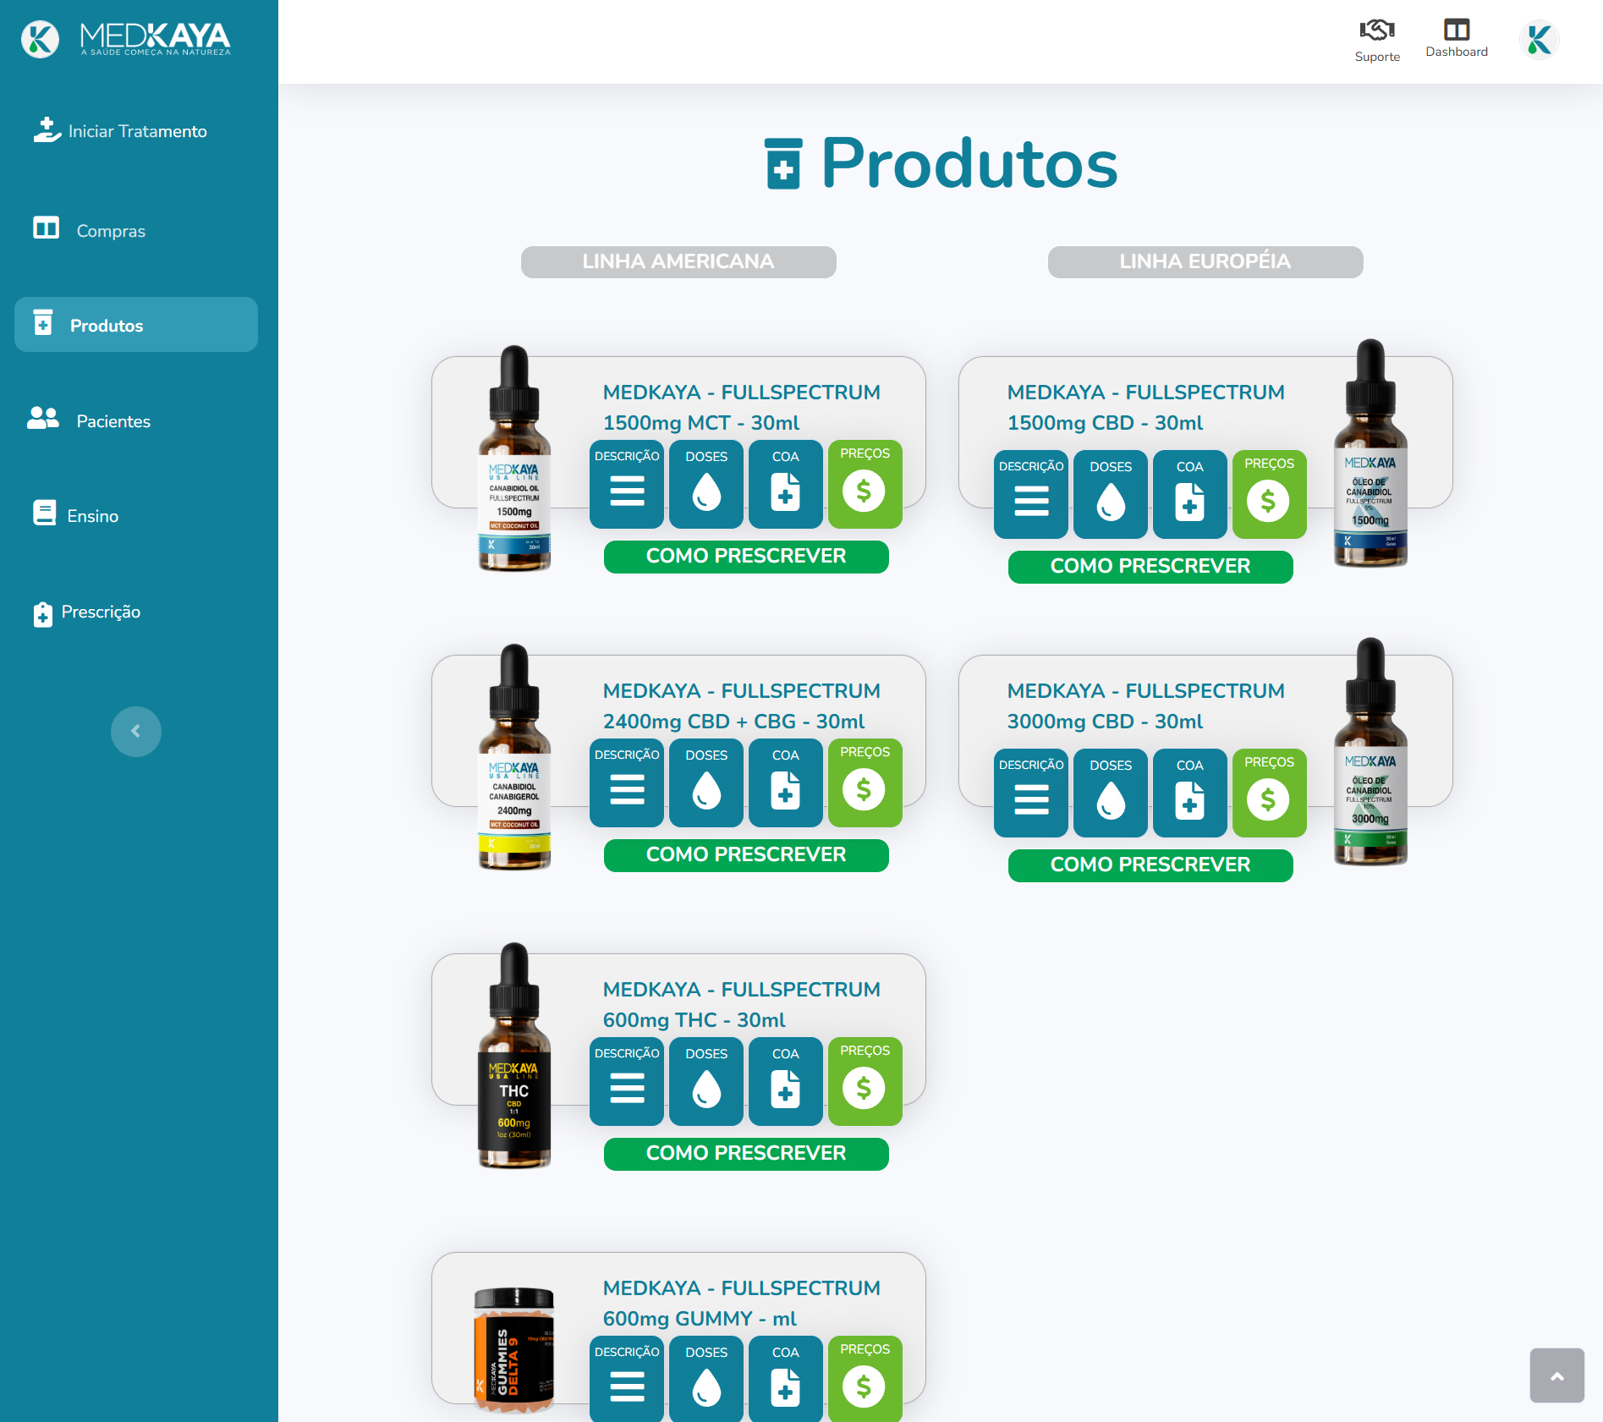1603x1422 pixels.
Task: Open Suporte handshake icon
Action: pos(1377,31)
